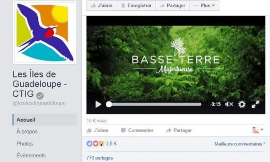The height and width of the screenshot is (162, 270).
Task: Open the À propos section
Action: pyautogui.click(x=27, y=132)
